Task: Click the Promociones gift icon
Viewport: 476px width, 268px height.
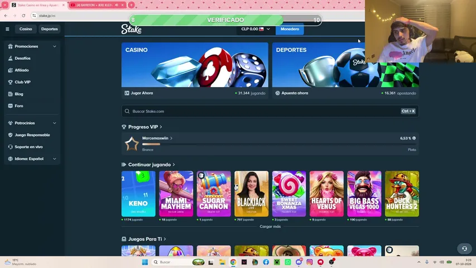Action: (10, 46)
